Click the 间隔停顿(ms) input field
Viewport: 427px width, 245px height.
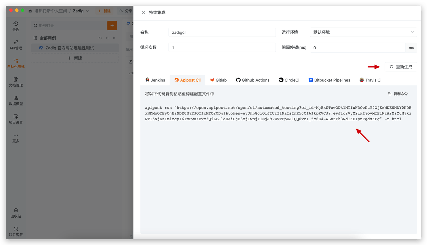click(358, 48)
